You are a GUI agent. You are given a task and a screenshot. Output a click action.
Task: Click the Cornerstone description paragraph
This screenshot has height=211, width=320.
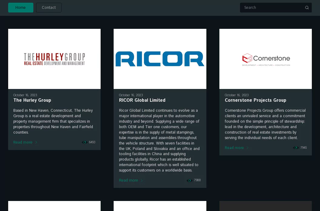[265, 124]
